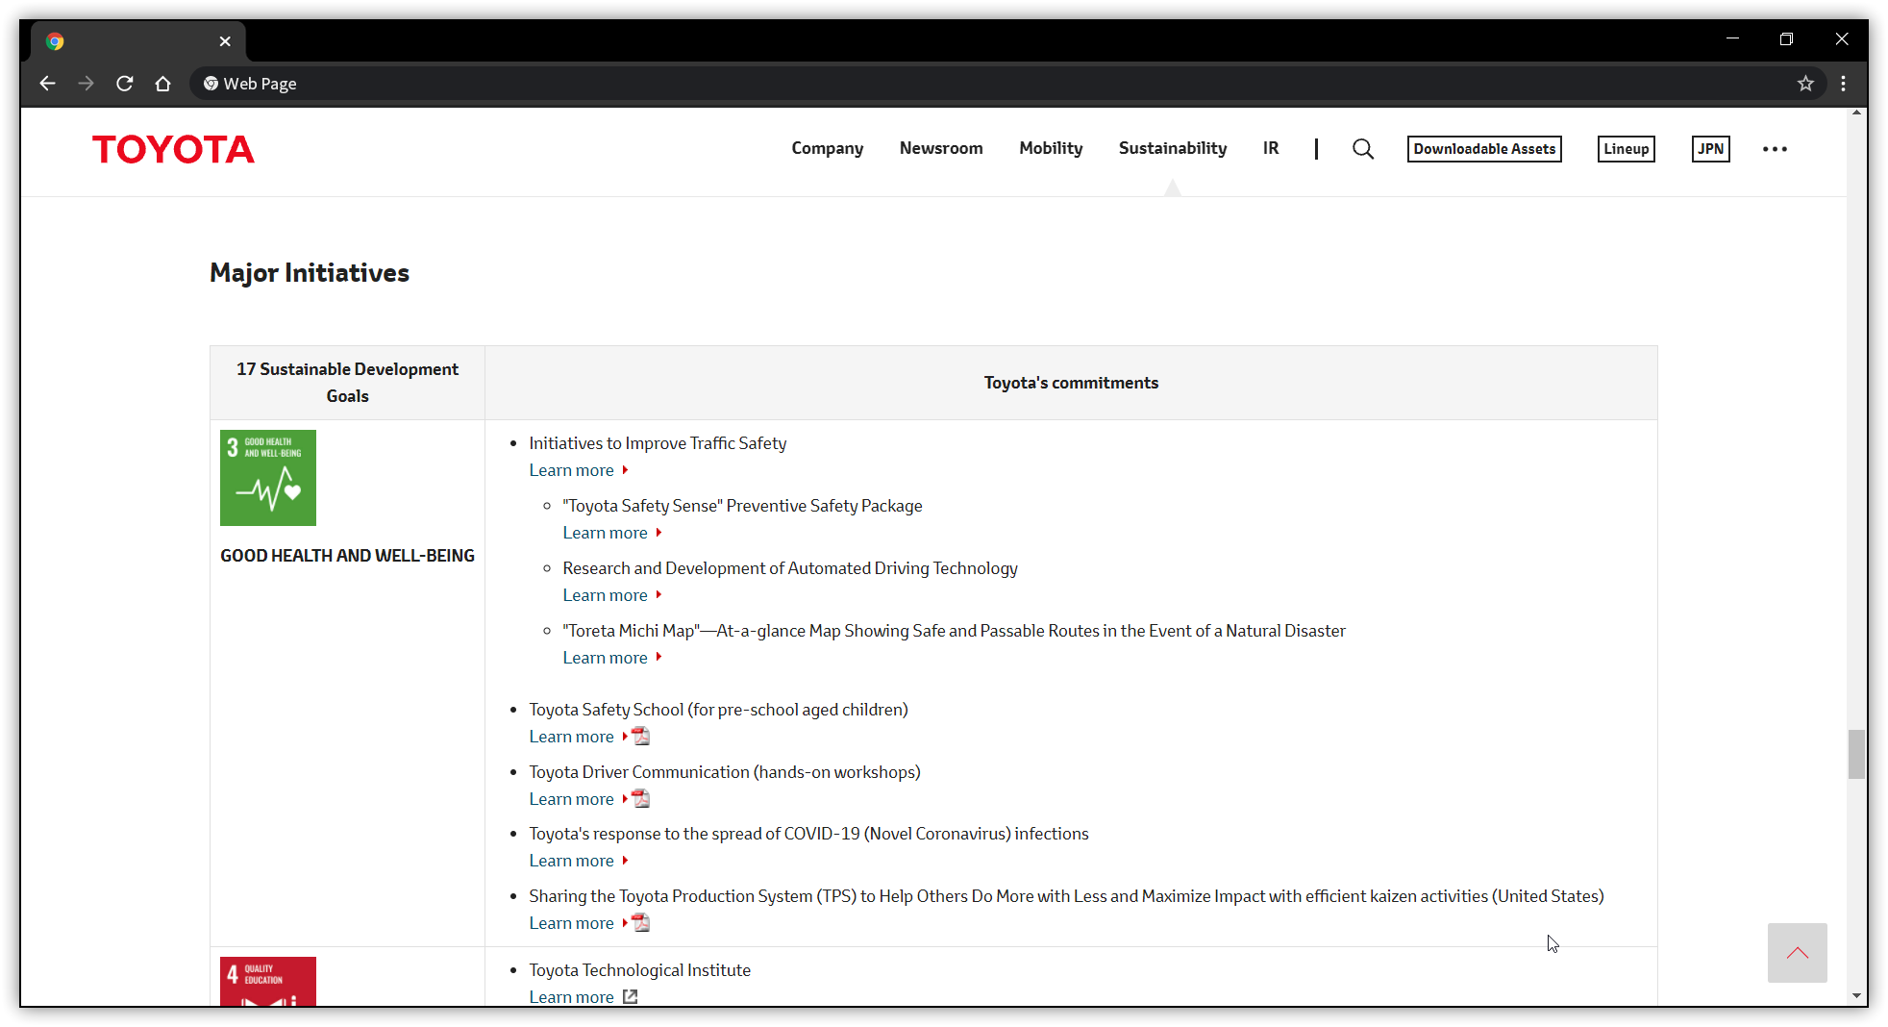Click the Toyota's commitments column header
1888x1027 pixels.
1071,383
